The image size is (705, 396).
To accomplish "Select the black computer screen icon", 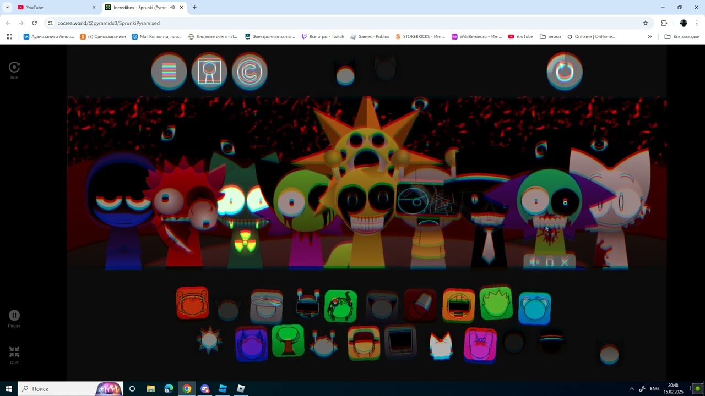I will click(400, 342).
